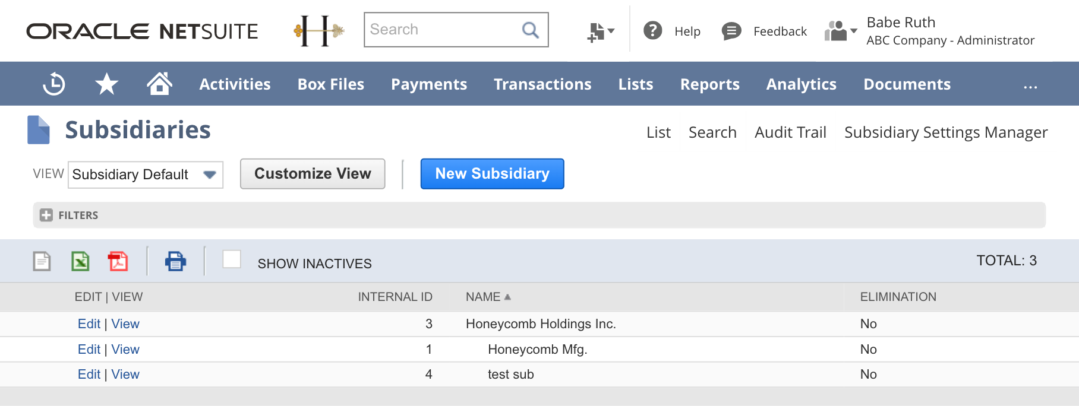Sort by the Name column header

click(x=488, y=297)
